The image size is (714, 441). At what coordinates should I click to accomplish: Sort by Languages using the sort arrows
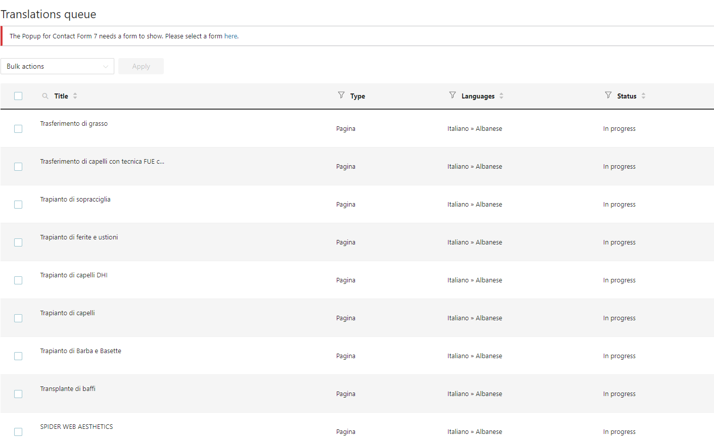[x=502, y=96]
